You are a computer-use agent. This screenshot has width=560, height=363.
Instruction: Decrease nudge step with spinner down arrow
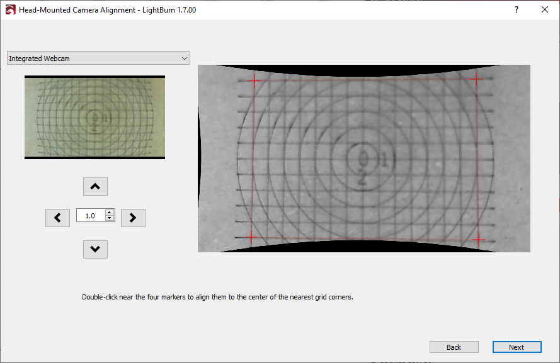110,218
